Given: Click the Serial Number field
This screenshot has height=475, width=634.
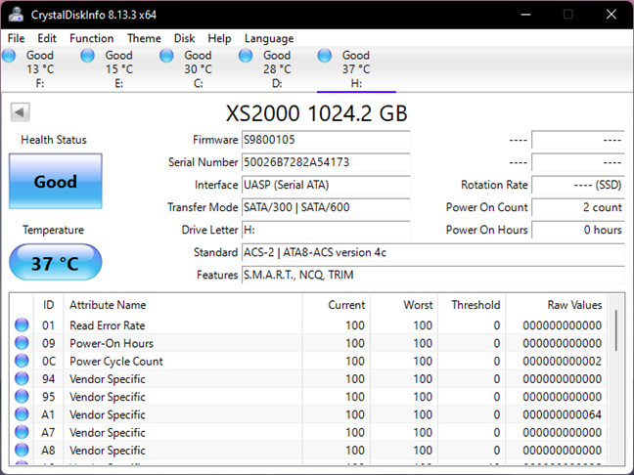Looking at the screenshot, I should (x=326, y=162).
